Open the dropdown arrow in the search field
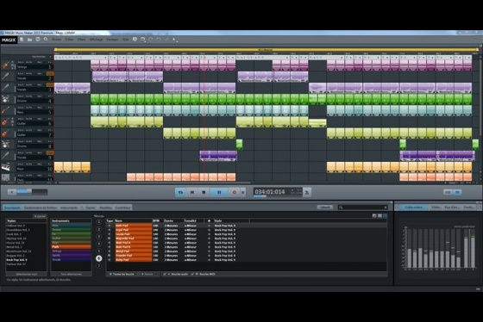This screenshot has width=483, height=322. point(385,207)
